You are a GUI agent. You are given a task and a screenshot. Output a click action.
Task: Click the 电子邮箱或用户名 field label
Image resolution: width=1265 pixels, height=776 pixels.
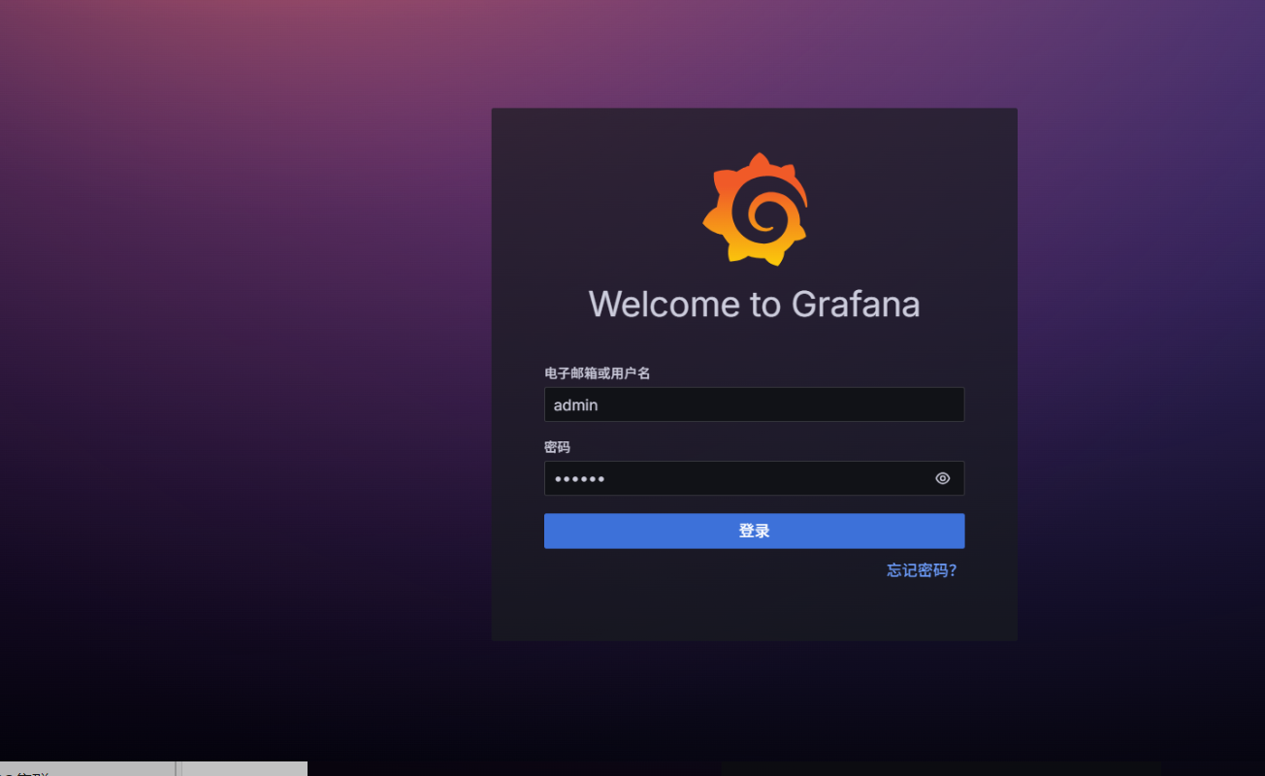click(x=597, y=373)
